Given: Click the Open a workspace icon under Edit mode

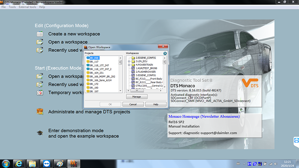Looking at the screenshot, I should tap(40, 42).
